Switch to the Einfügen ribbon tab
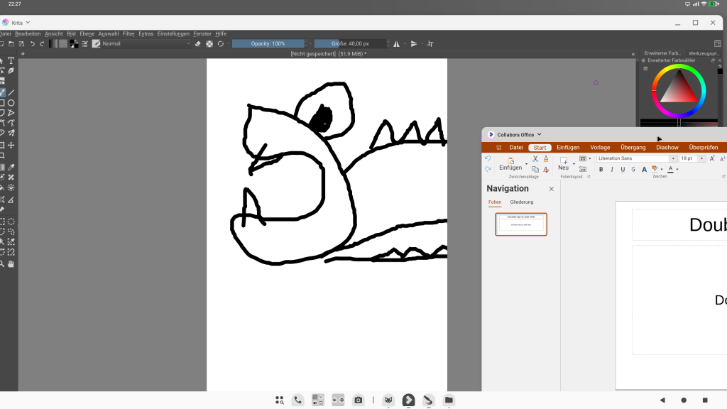This screenshot has height=409, width=727. pos(568,148)
